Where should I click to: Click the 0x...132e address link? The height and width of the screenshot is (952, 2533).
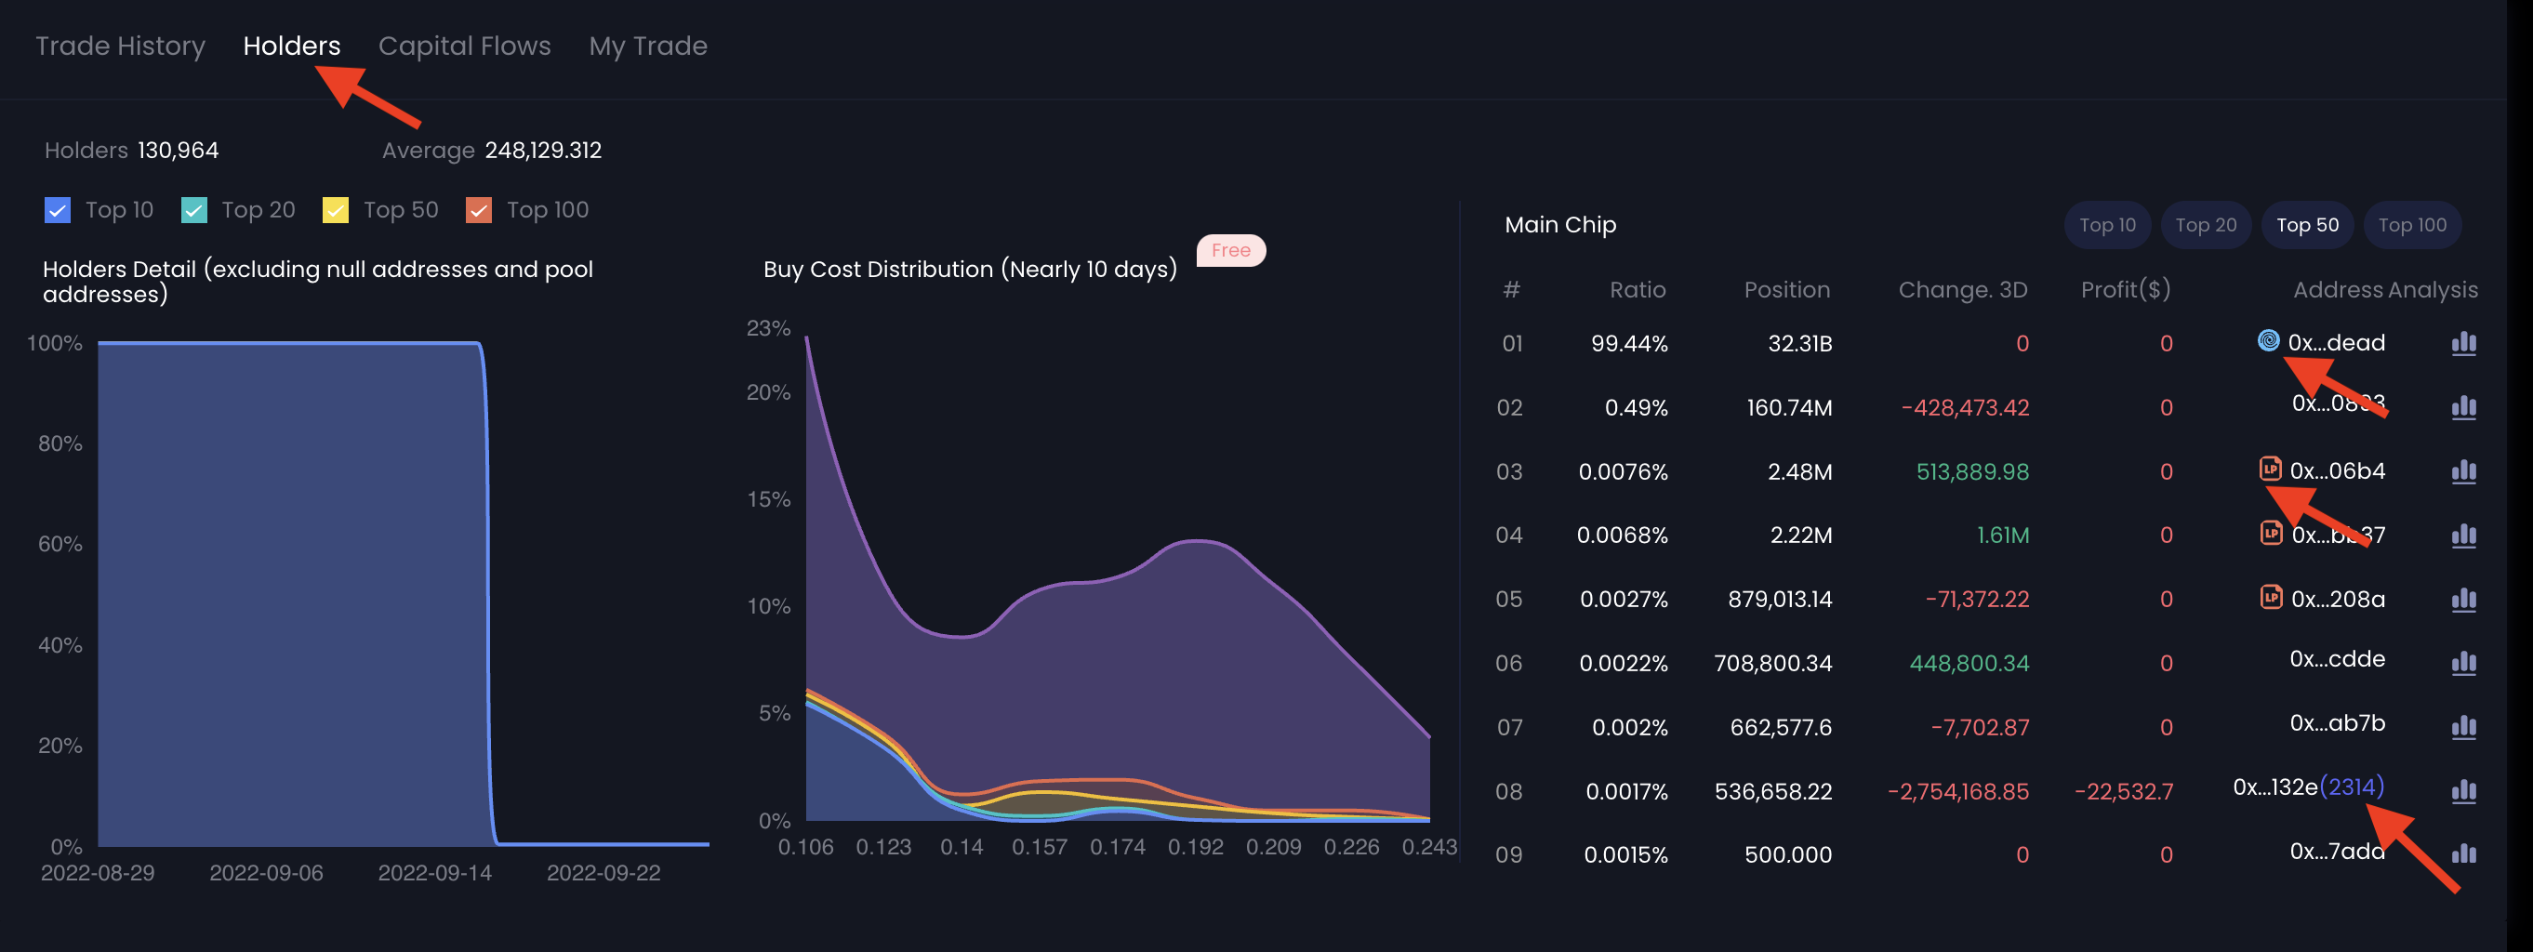click(x=2274, y=787)
